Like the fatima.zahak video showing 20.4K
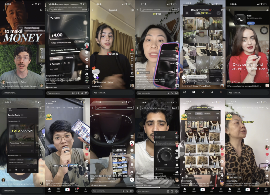The height and width of the screenshot is (195, 270). coord(132,50)
